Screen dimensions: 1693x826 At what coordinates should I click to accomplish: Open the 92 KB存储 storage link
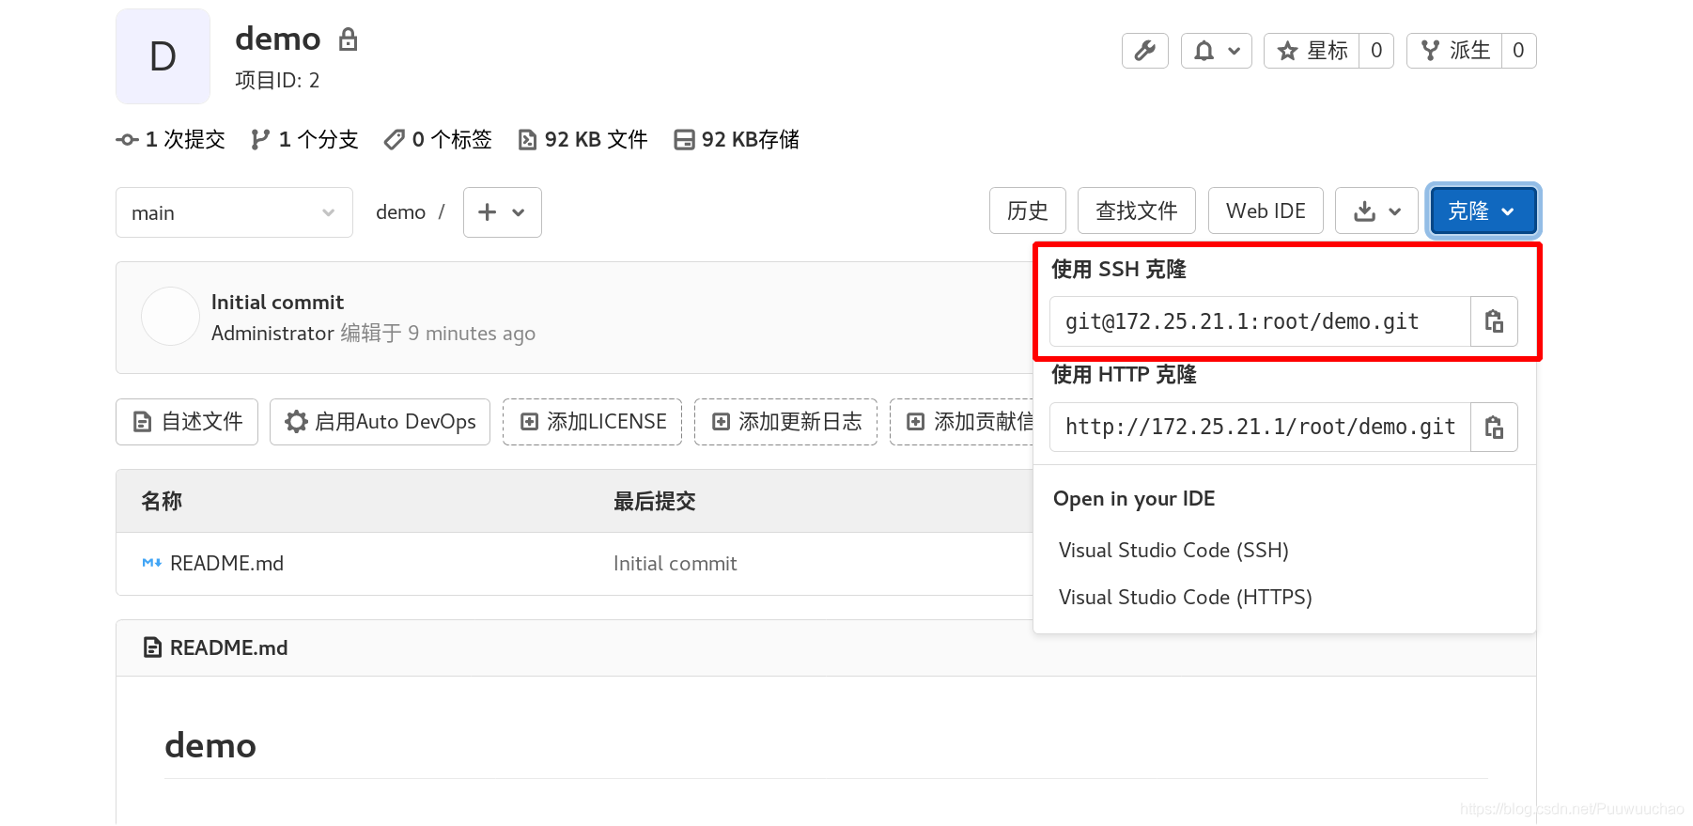[737, 140]
